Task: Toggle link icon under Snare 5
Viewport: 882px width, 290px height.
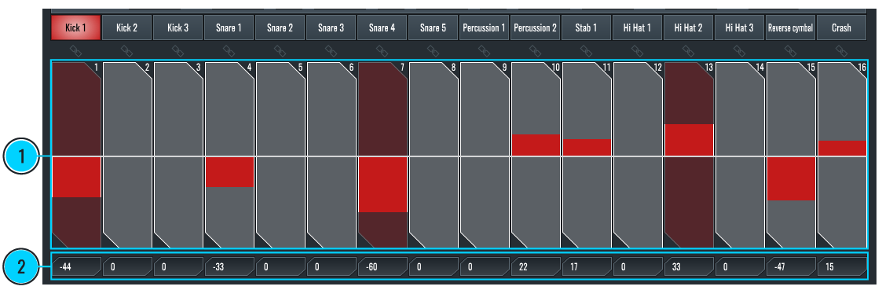Action: (433, 50)
